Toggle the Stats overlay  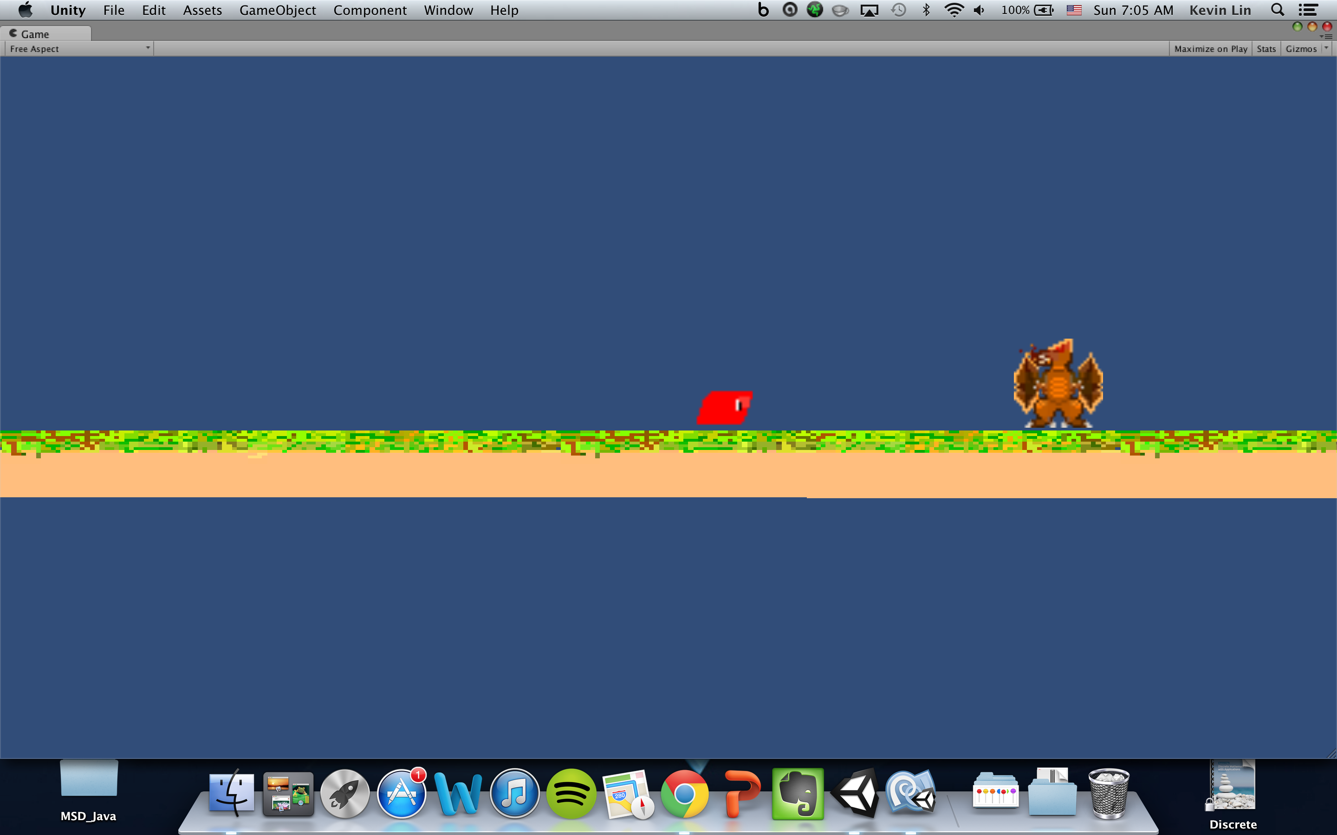tap(1266, 49)
